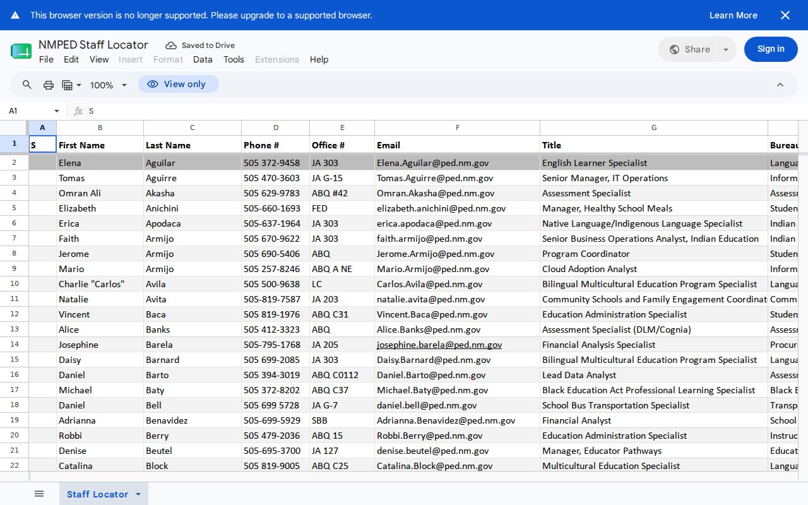Click the Charlie "Carlos" name cell
Viewport: 808px width, 505px height.
coord(100,284)
